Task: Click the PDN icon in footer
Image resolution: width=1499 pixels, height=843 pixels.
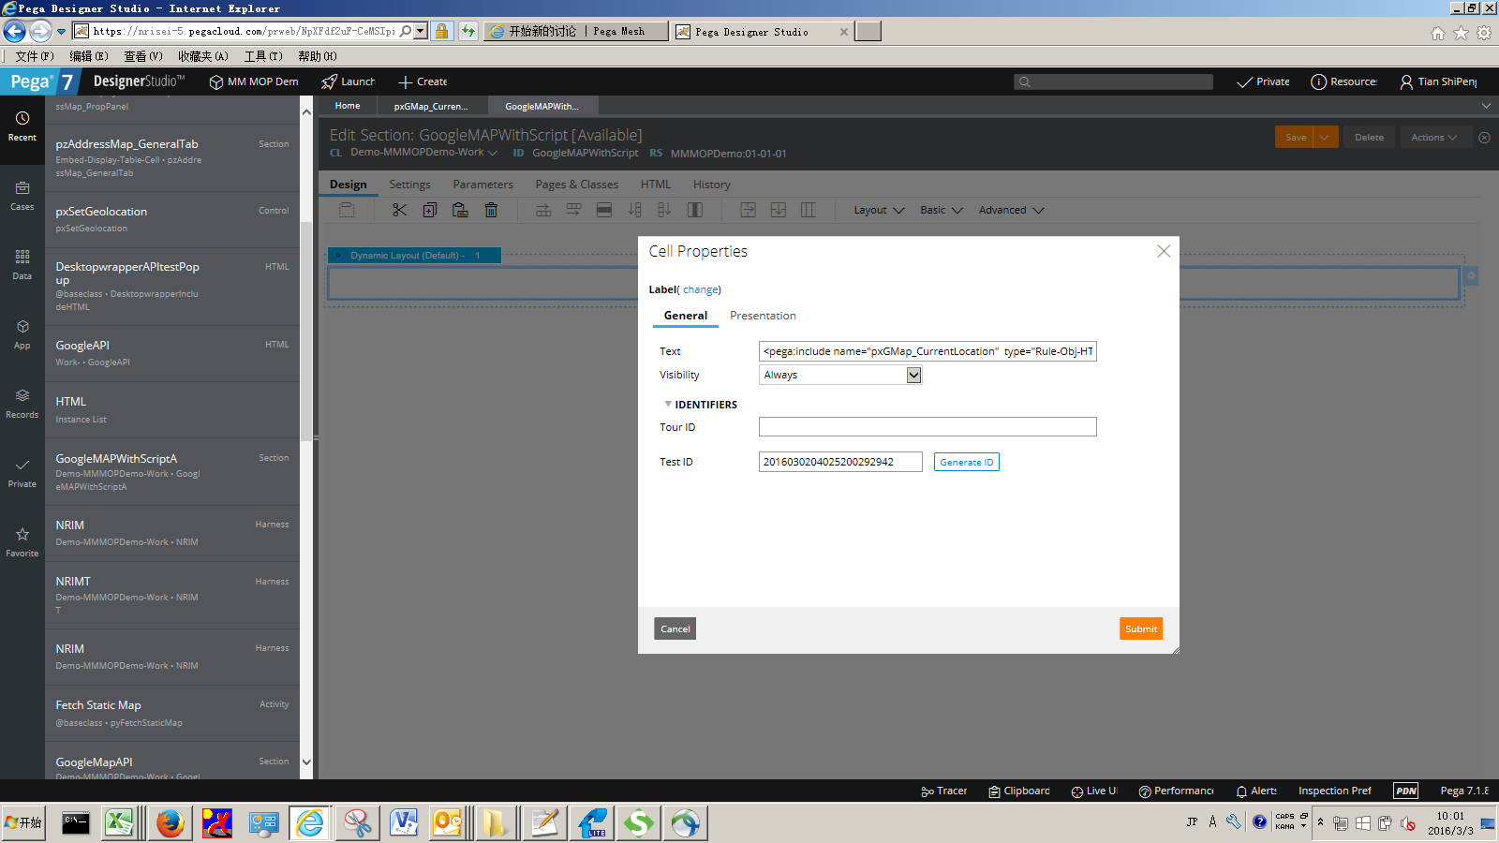Action: click(x=1406, y=791)
